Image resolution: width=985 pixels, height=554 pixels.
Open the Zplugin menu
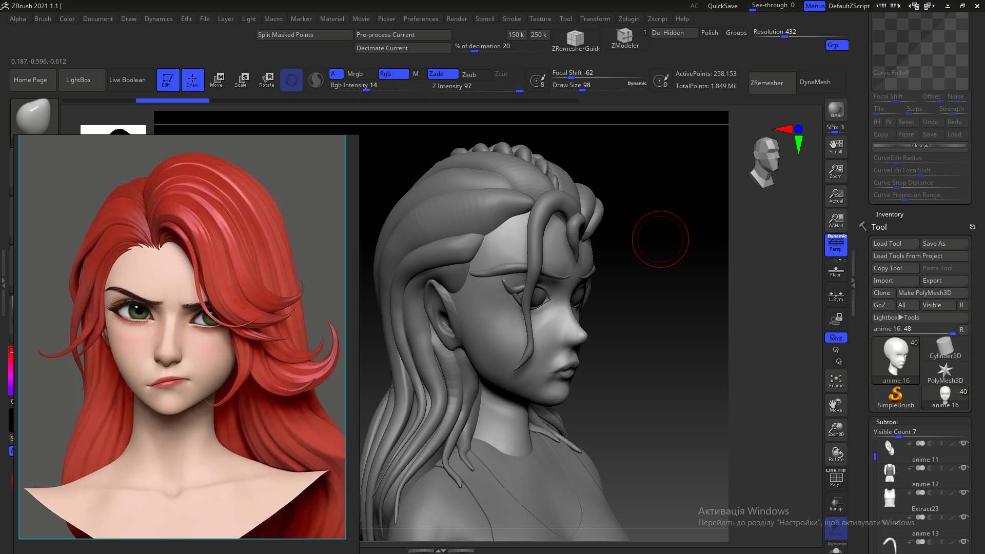coord(629,19)
